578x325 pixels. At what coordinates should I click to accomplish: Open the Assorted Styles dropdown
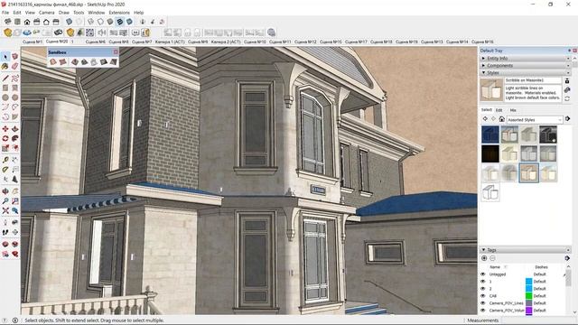535,120
